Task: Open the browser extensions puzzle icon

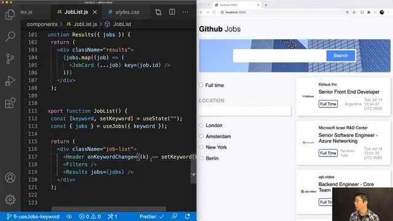Action: pyautogui.click(x=368, y=12)
